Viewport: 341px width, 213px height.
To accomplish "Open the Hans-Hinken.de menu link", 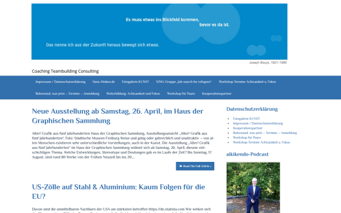I will tap(103, 82).
